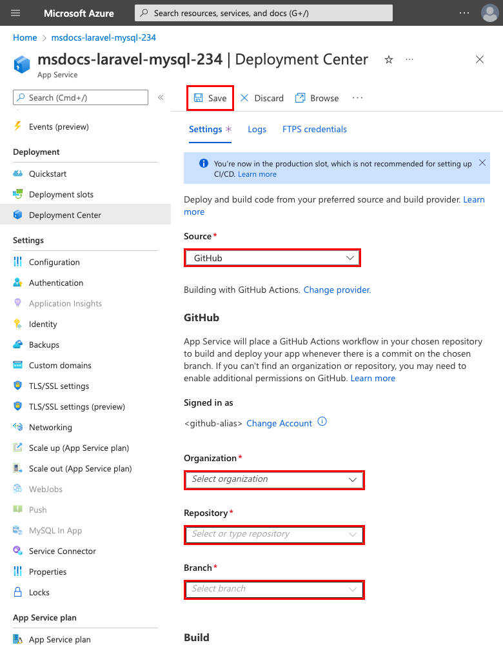Open Deployment slots in the sidebar

tap(61, 194)
